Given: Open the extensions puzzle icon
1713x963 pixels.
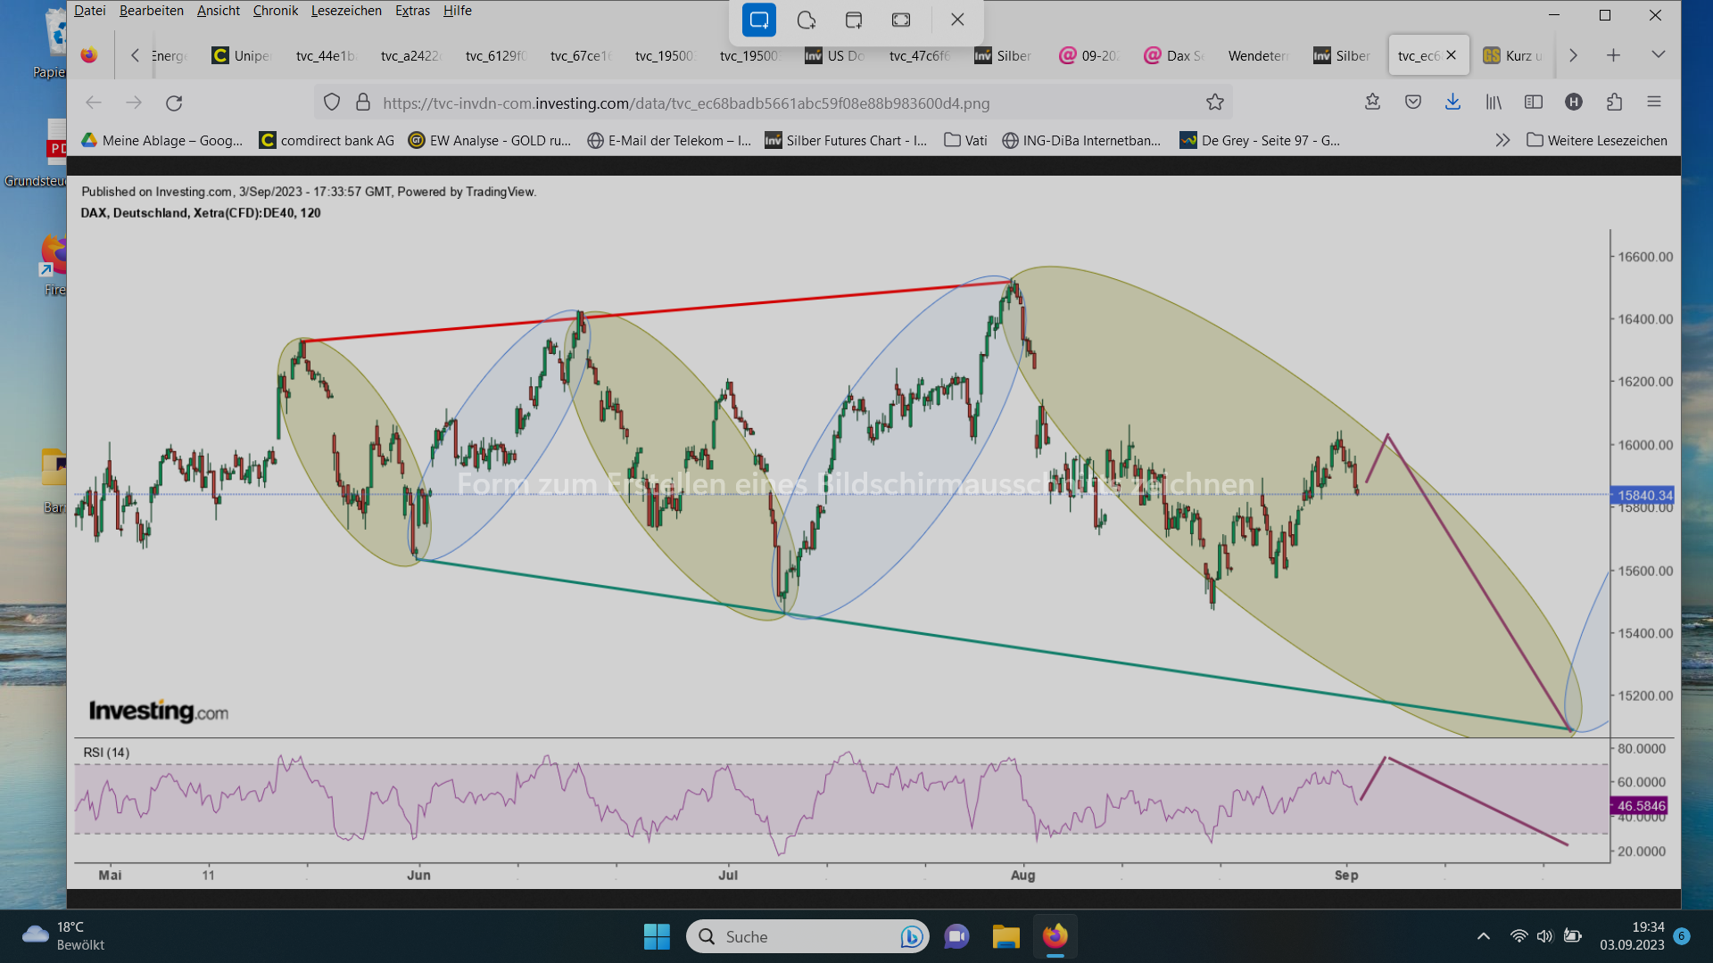Looking at the screenshot, I should point(1614,103).
